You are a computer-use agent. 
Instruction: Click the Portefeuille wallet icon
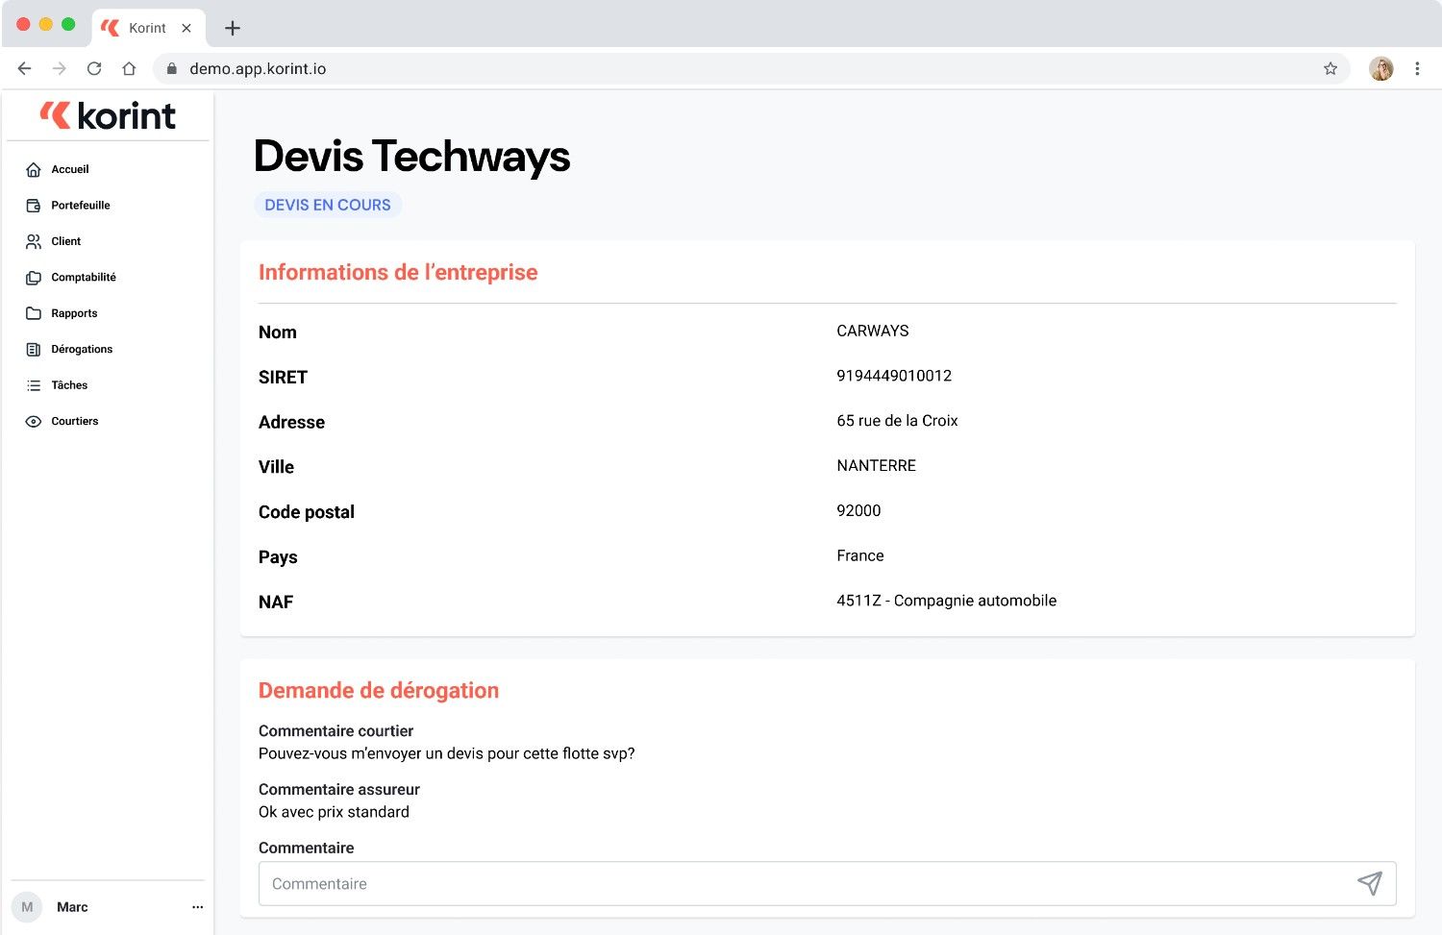pos(34,206)
